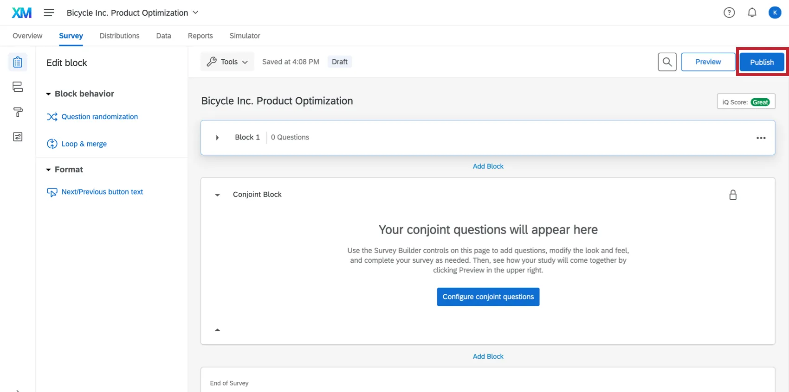
Task: Open the hamburger navigation menu
Action: pos(49,13)
